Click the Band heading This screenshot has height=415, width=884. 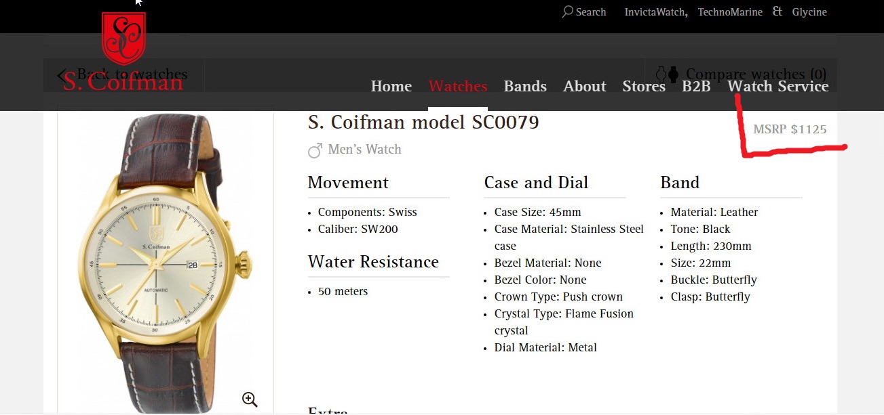click(x=680, y=183)
